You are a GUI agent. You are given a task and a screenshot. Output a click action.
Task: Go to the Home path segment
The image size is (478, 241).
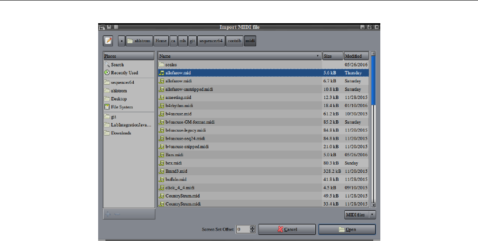[161, 41]
